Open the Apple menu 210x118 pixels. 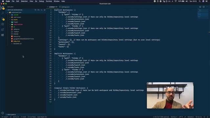point(3,1)
